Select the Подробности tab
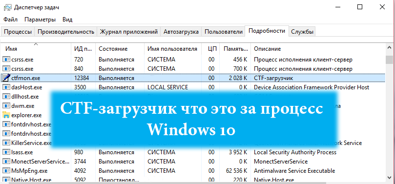 (x=267, y=31)
